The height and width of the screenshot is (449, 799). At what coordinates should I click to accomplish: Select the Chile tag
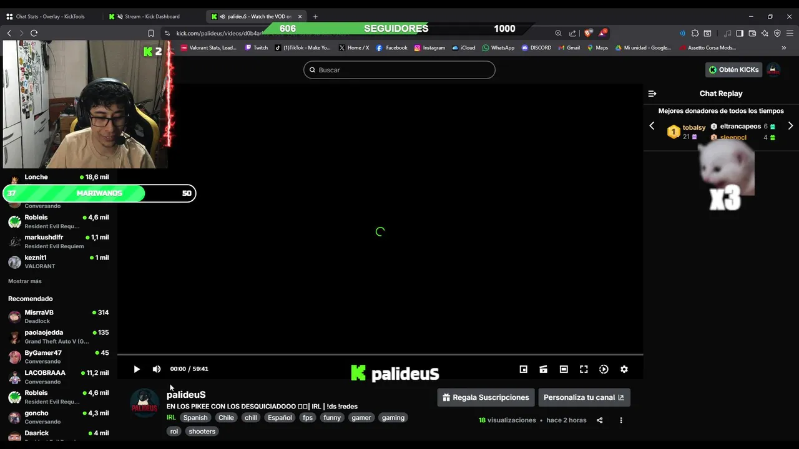click(226, 418)
